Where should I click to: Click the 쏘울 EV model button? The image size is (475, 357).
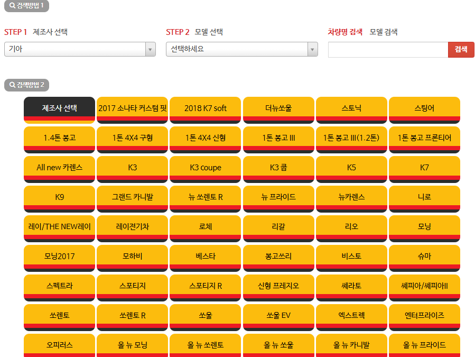(x=278, y=317)
